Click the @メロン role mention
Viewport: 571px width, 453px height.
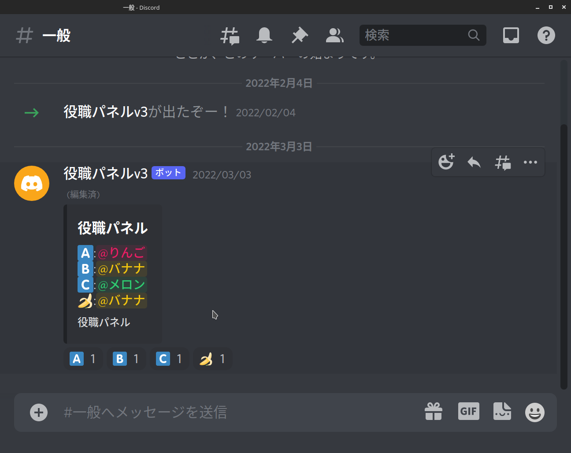(x=122, y=285)
